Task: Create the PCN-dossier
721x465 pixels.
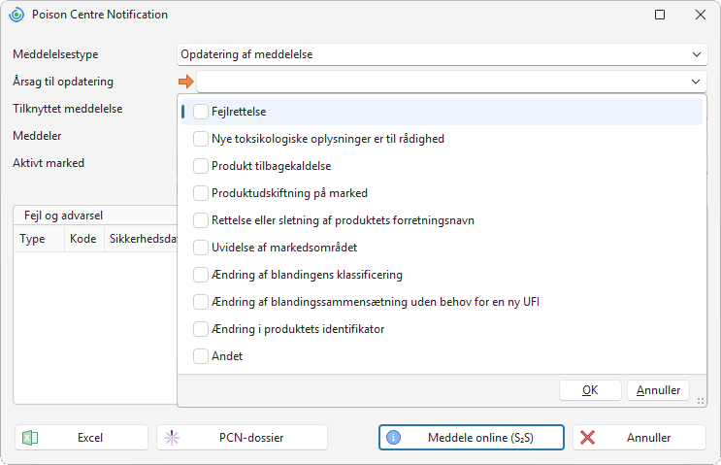Action: 242,438
